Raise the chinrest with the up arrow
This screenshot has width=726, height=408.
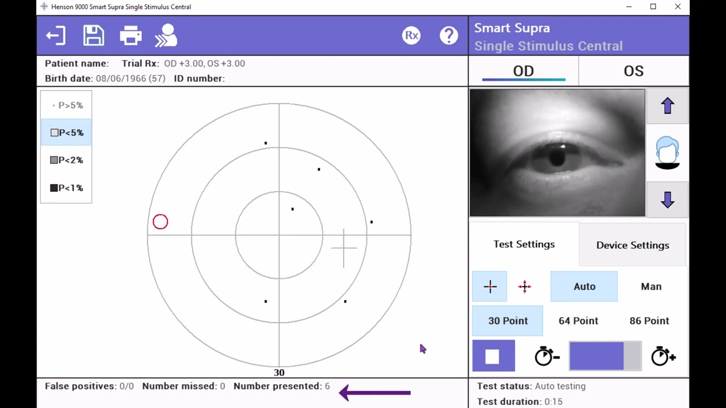tap(667, 106)
